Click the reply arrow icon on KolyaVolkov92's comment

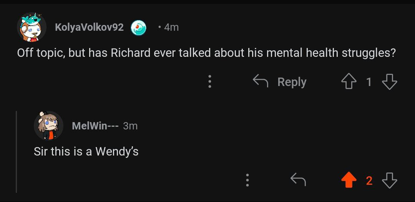261,81
